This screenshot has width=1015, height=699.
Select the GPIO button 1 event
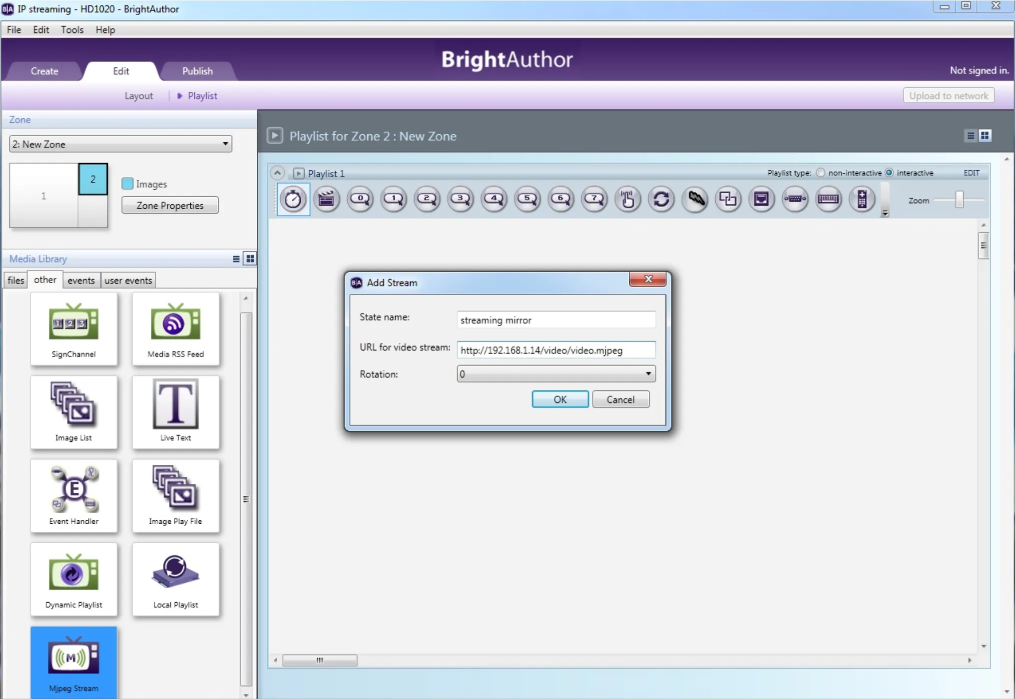(x=394, y=199)
